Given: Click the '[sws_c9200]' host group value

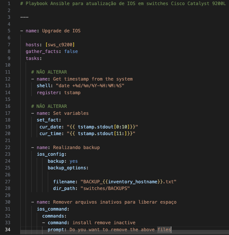Looking at the screenshot, I should [60, 45].
